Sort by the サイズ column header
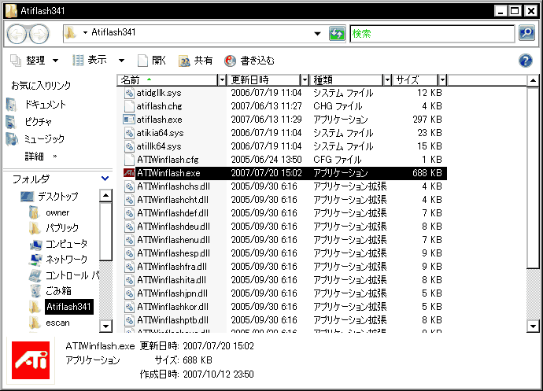The width and height of the screenshot is (543, 391). (415, 80)
